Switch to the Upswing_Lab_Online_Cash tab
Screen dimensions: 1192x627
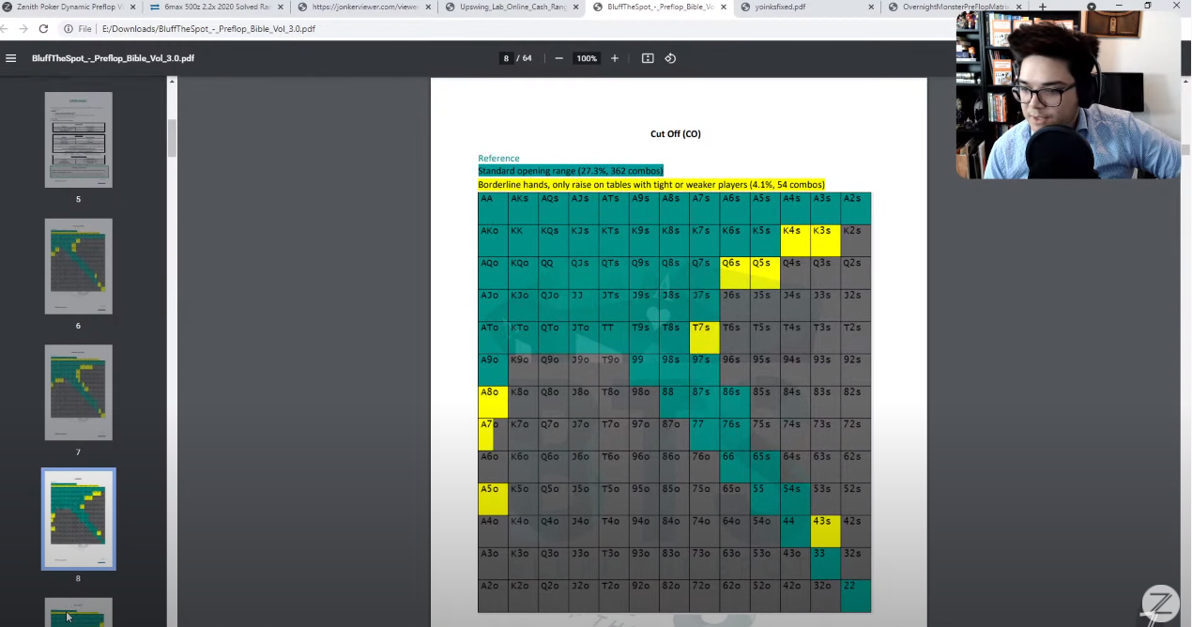coord(512,8)
